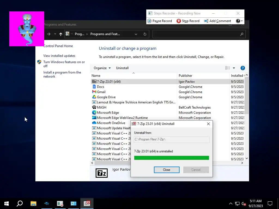
Task: Click the Google Drive icon in the list
Action: tap(94, 97)
